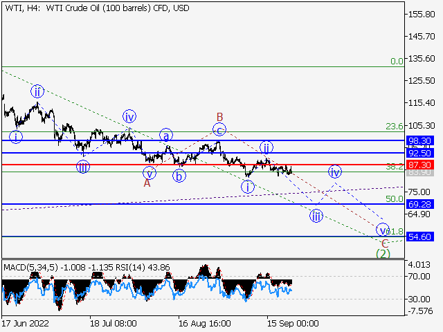
Task: Select the '16 Aug 16:00' date label
Action: coord(205,323)
